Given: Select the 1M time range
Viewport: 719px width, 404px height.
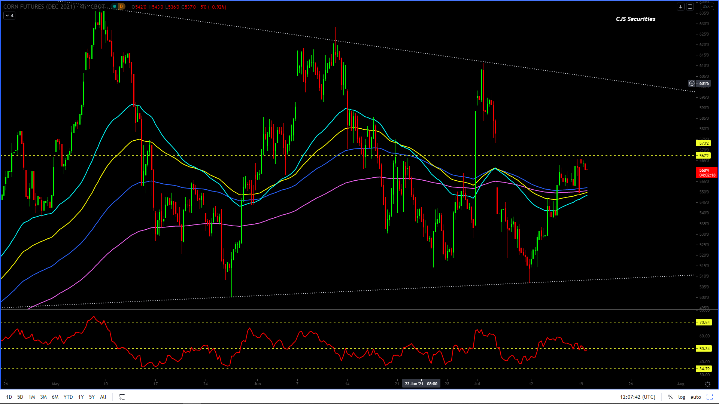Looking at the screenshot, I should coord(32,397).
